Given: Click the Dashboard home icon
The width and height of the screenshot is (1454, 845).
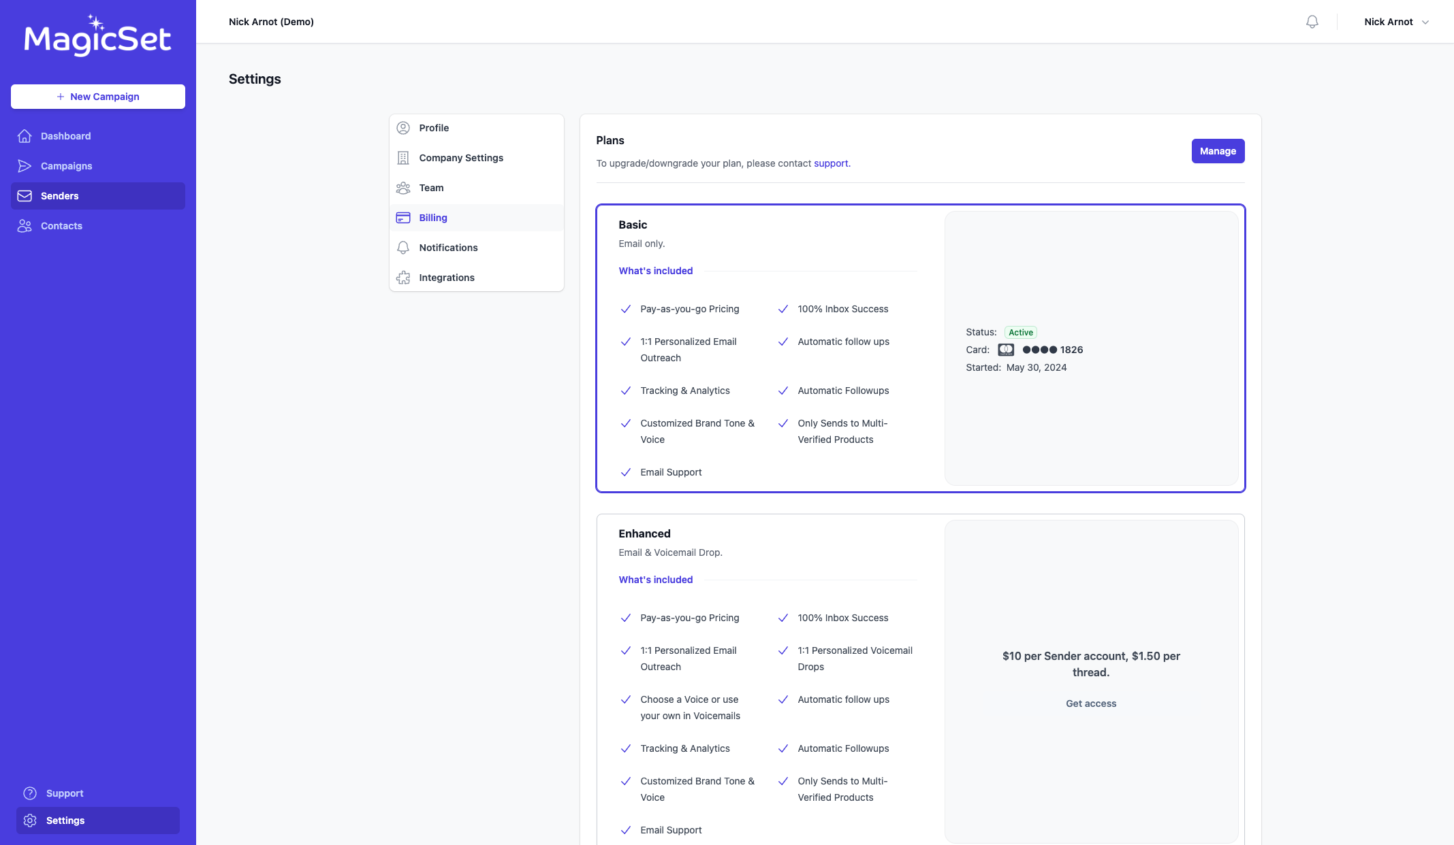Looking at the screenshot, I should coord(25,136).
